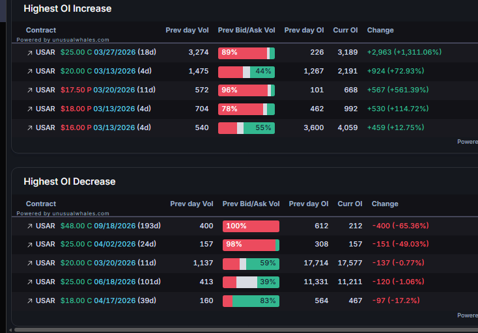
Task: Click the +459 (+12.75%) change value
Action: (x=395, y=127)
